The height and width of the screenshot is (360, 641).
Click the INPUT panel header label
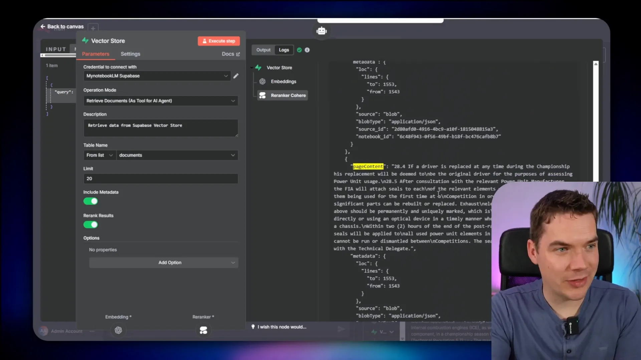pos(56,49)
